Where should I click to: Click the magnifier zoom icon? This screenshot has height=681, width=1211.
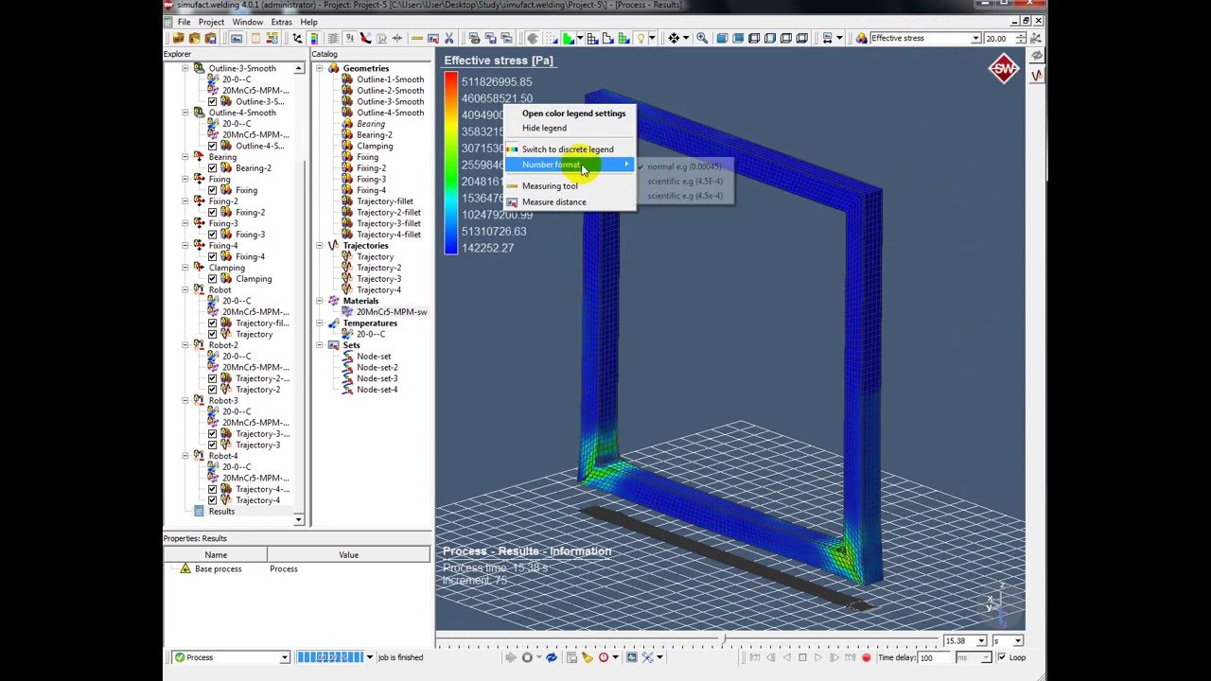click(x=702, y=38)
